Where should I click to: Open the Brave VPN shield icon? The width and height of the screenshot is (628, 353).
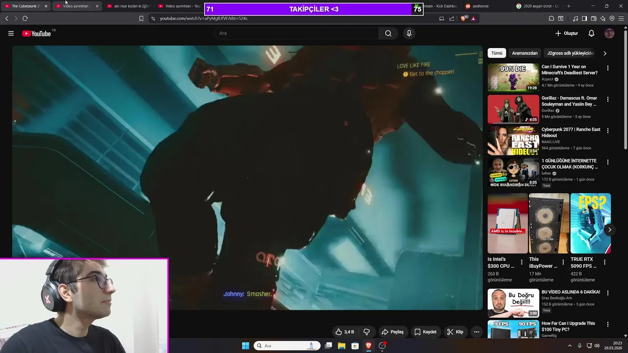[x=612, y=19]
